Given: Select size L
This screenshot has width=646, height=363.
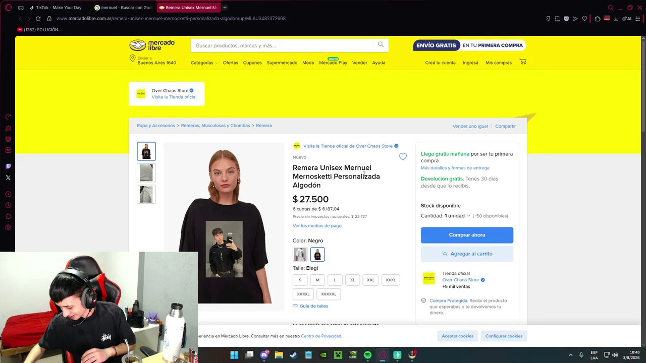Looking at the screenshot, I should click(x=335, y=280).
